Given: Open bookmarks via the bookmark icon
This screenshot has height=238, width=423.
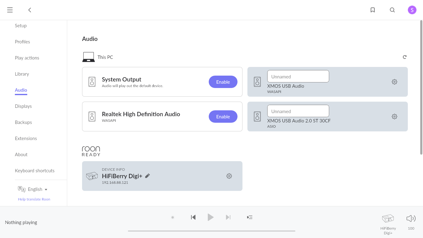Looking at the screenshot, I should pyautogui.click(x=373, y=10).
